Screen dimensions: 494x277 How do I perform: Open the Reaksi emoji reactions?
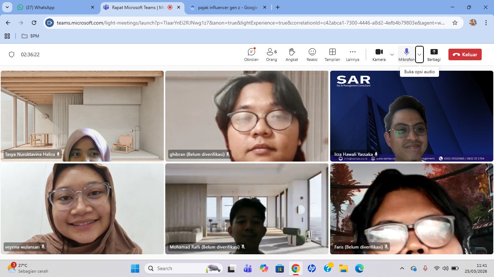coord(312,54)
